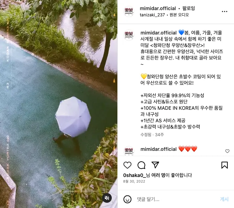The height and width of the screenshot is (208, 234).
Task: Click the caption mimidar profile avatar
Action: pyautogui.click(x=129, y=35)
